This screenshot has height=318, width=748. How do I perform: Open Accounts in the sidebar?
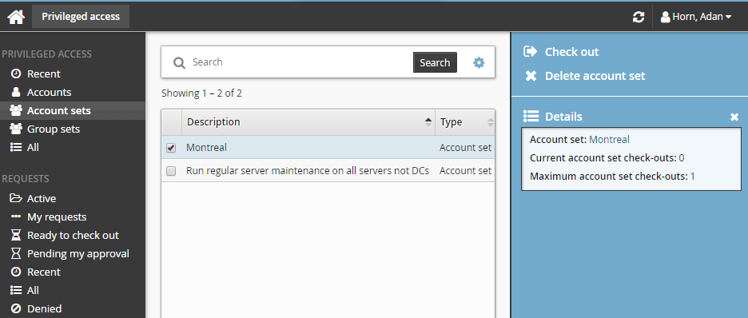(x=49, y=92)
